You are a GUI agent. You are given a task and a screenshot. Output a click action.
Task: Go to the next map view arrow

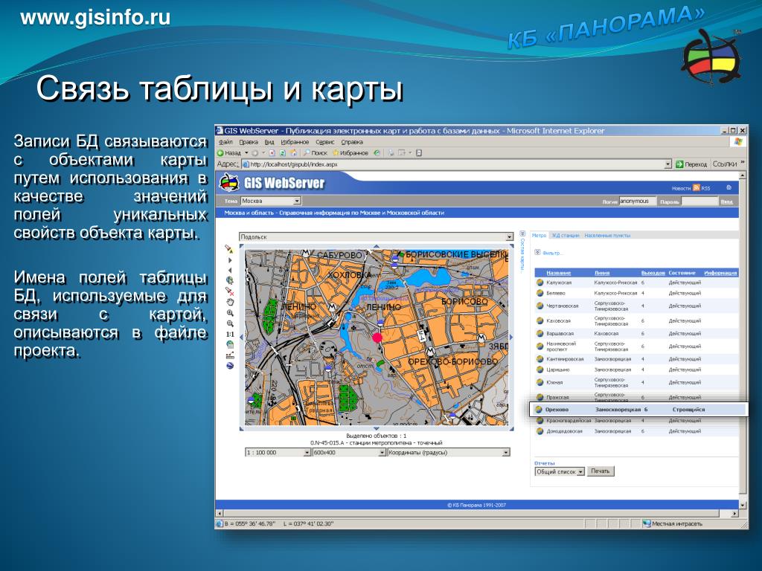point(230,260)
